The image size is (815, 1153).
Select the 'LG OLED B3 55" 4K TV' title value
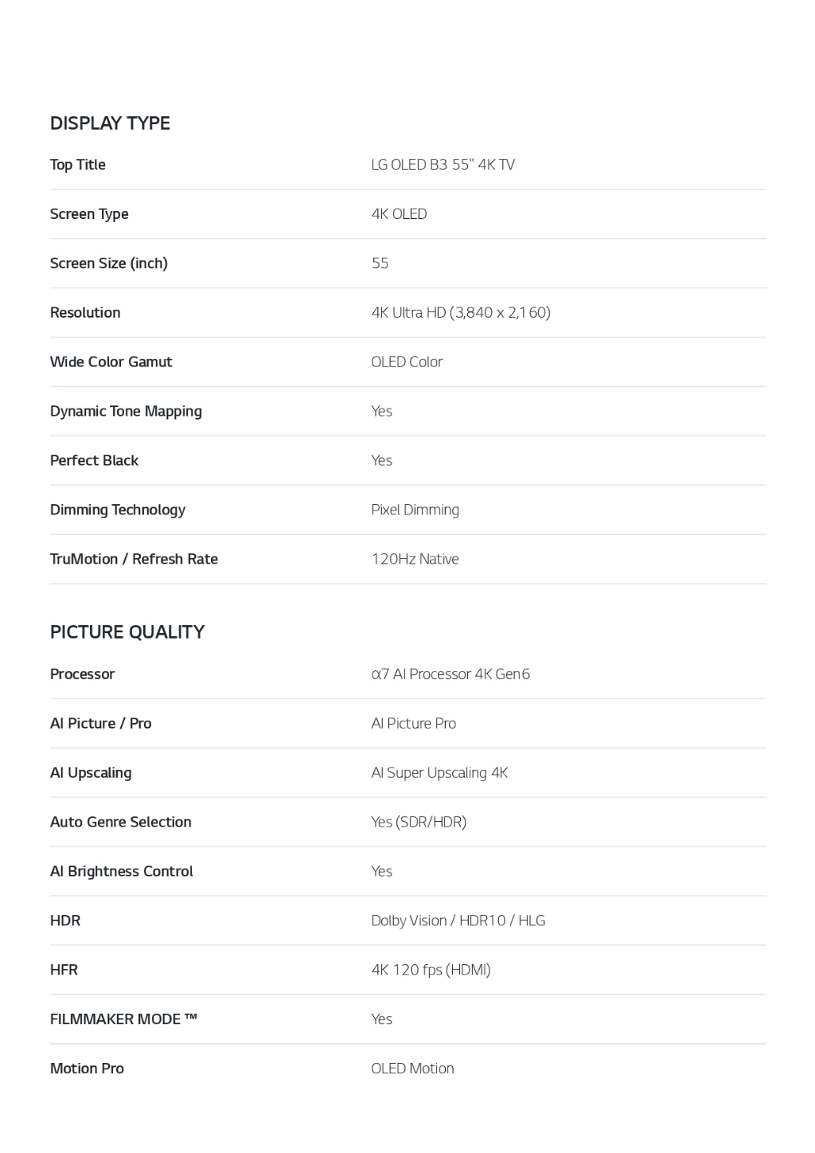pyautogui.click(x=443, y=165)
